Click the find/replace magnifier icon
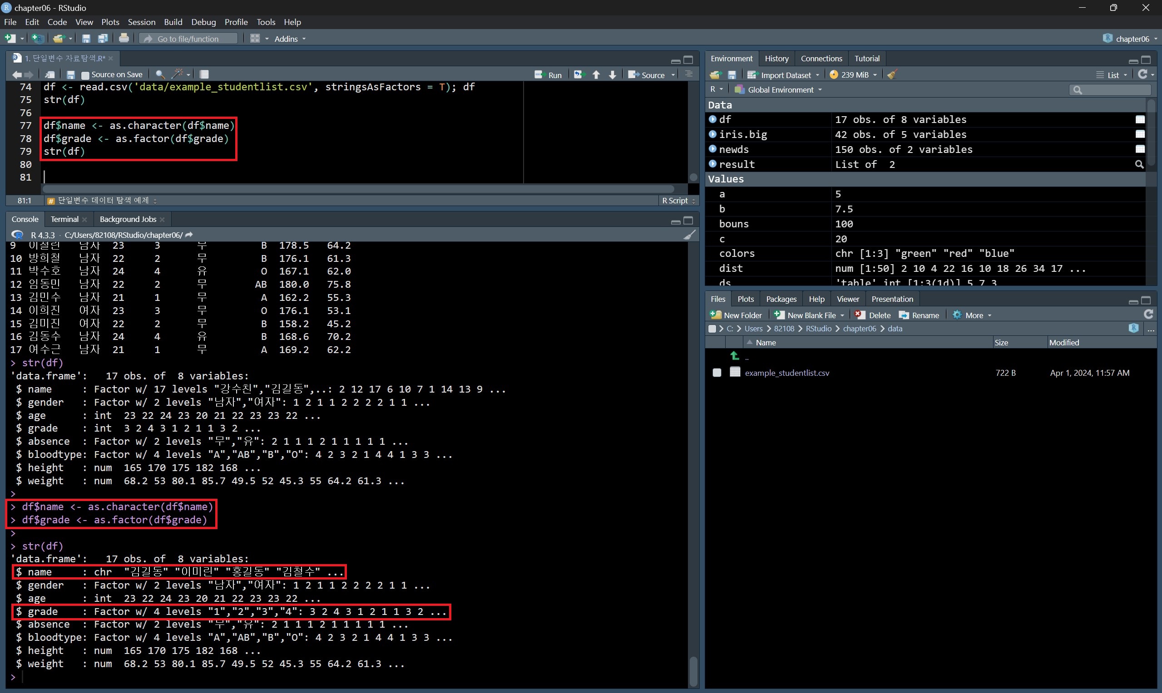Image resolution: width=1162 pixels, height=693 pixels. (160, 74)
